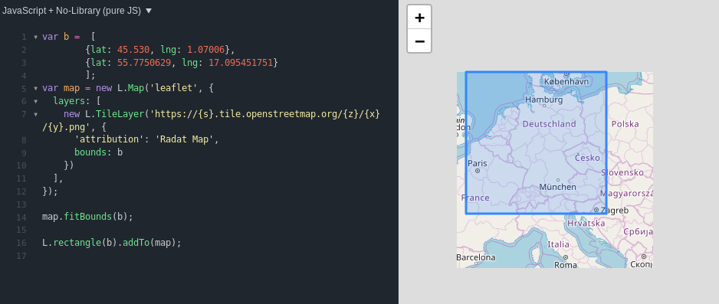Click the Roma city marker dot
This screenshot has width=719, height=304.
[566, 257]
